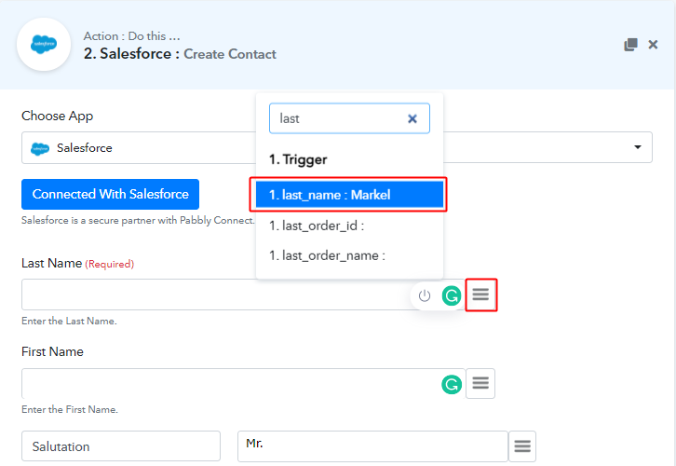The image size is (676, 466).
Task: Clear the 'last' search field with the X
Action: tap(412, 118)
